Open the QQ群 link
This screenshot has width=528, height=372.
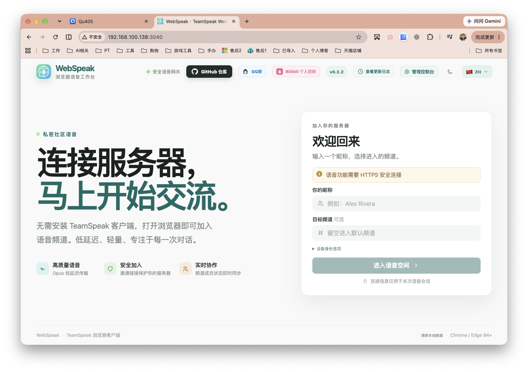pyautogui.click(x=252, y=72)
